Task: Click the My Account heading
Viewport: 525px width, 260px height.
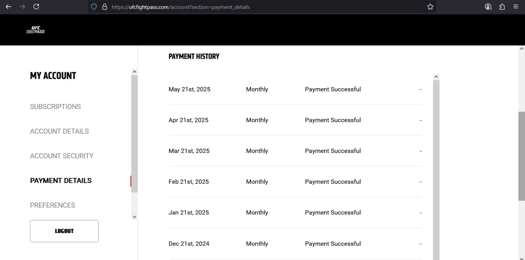Action: 53,76
